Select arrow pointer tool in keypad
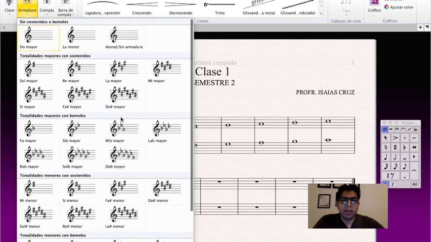This screenshot has height=242, width=431. pyautogui.click(x=386, y=138)
